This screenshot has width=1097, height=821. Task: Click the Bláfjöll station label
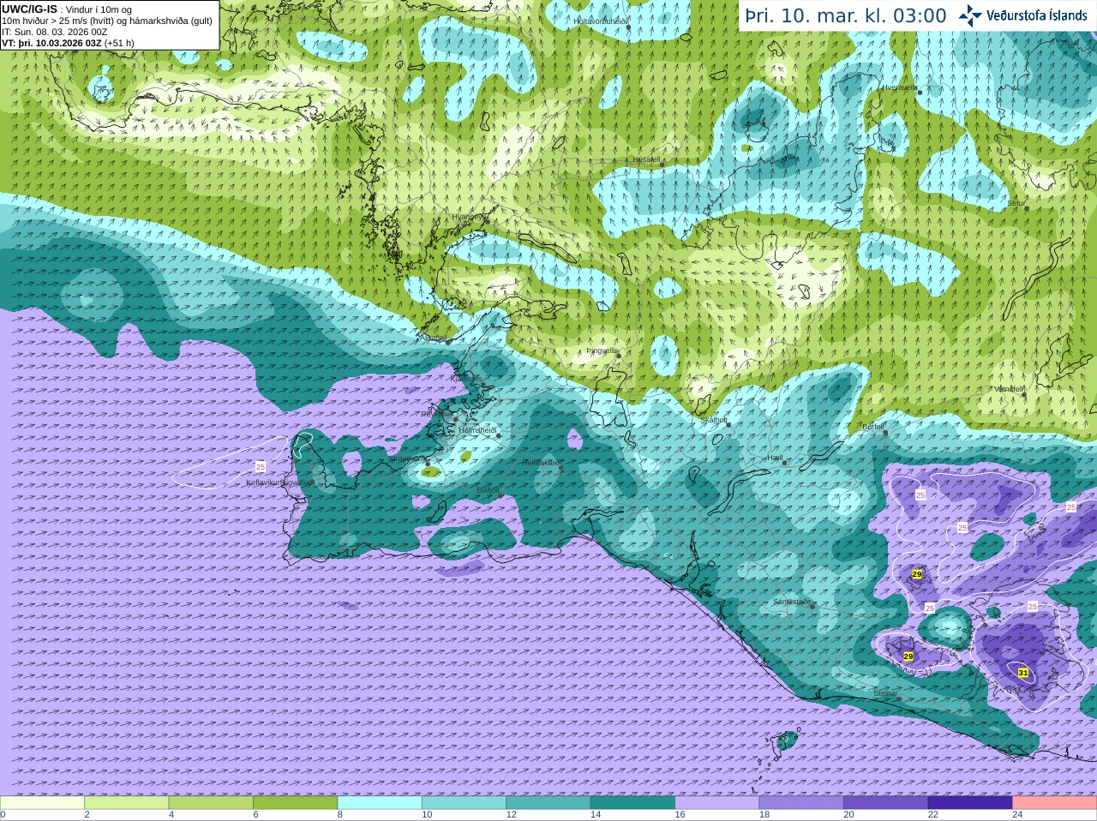pos(488,490)
